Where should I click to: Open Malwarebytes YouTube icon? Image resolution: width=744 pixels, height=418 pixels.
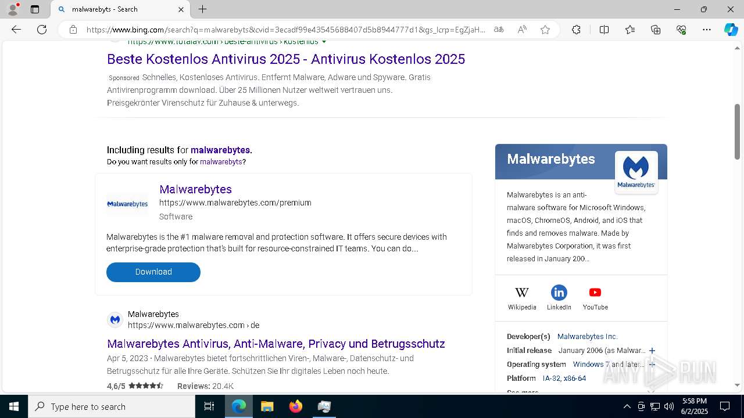point(595,293)
